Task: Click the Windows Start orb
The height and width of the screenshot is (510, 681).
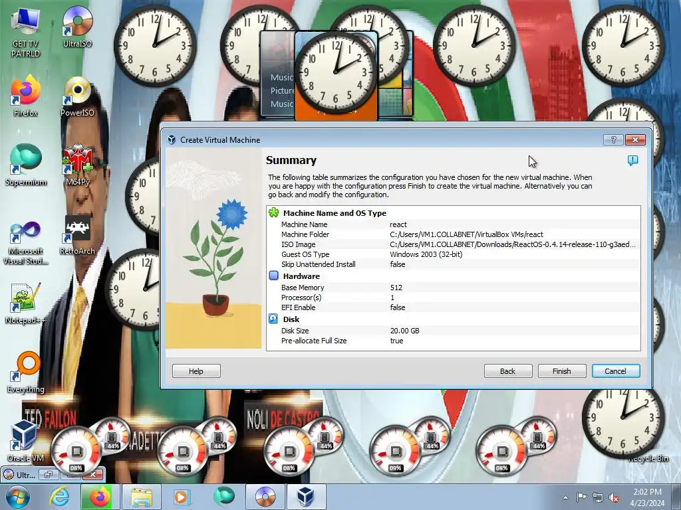Action: click(17, 497)
